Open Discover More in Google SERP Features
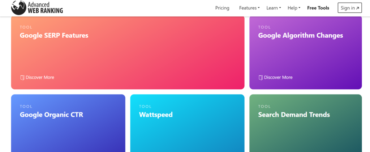 pyautogui.click(x=37, y=77)
